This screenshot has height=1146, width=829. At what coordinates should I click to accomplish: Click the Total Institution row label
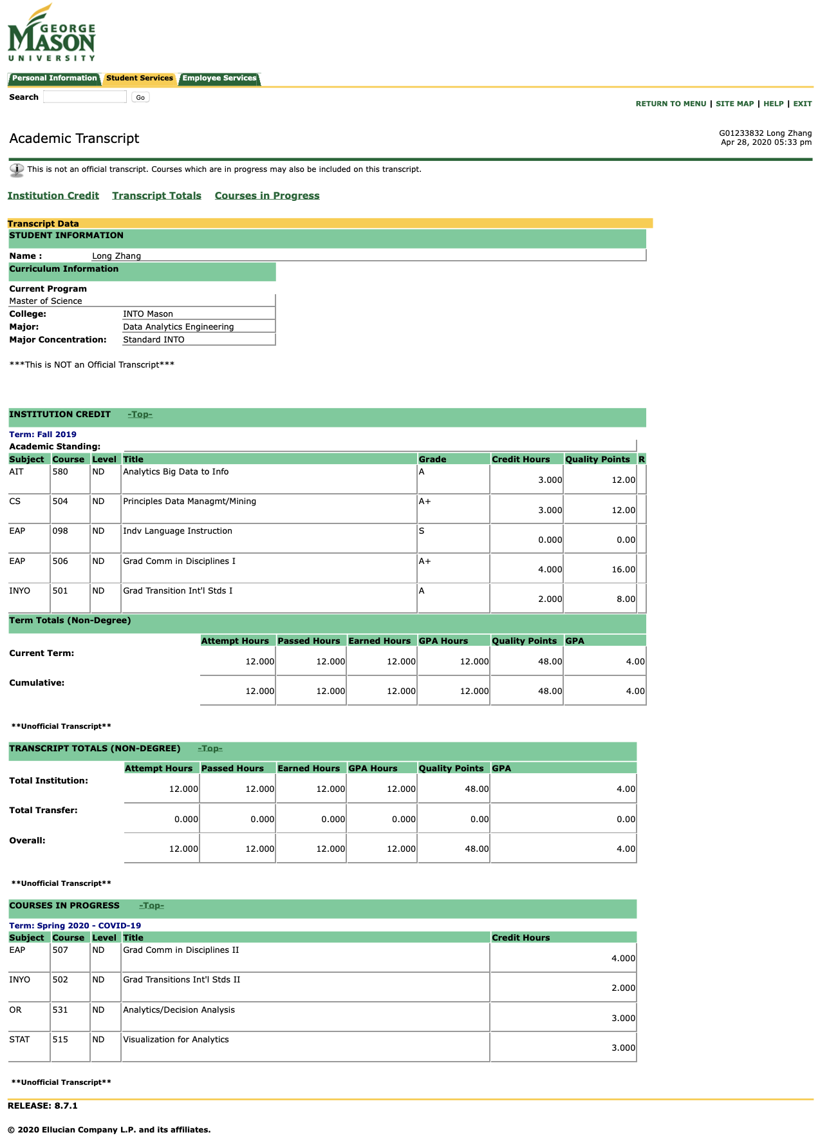pyautogui.click(x=49, y=781)
